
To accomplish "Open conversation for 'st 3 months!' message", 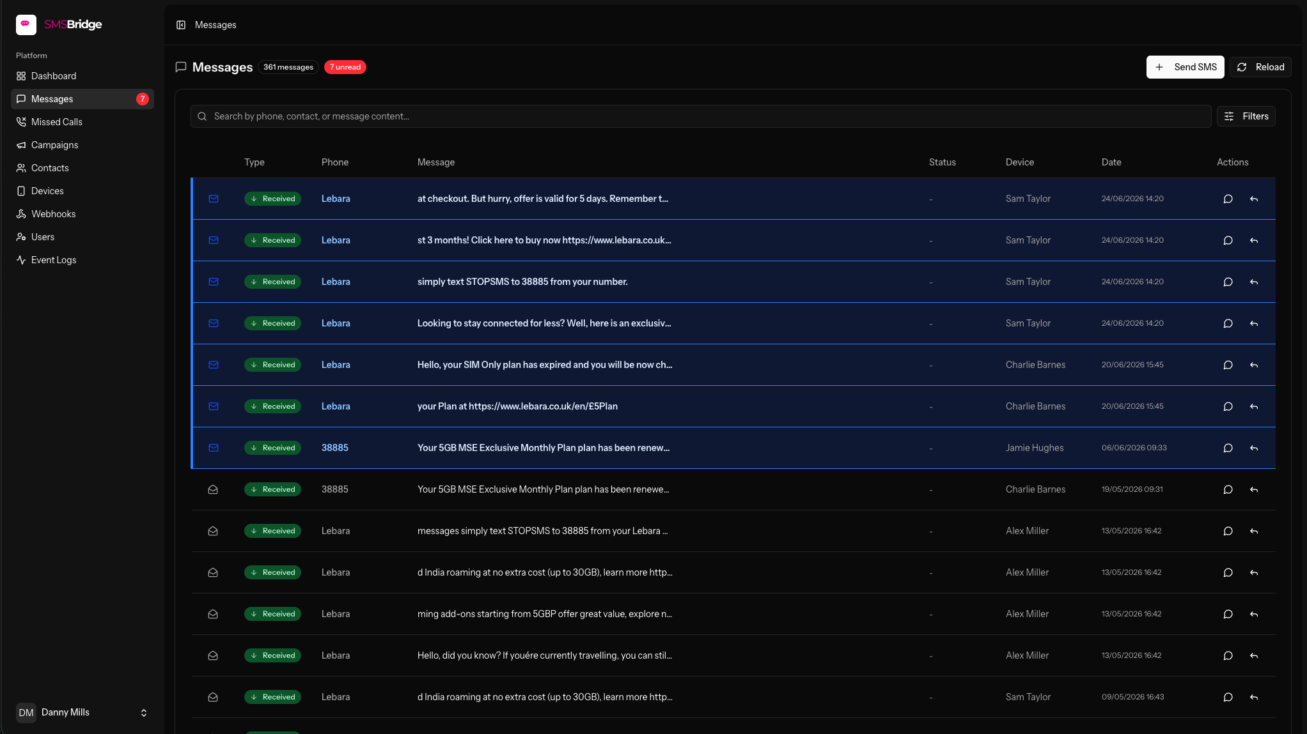I will pyautogui.click(x=1228, y=240).
